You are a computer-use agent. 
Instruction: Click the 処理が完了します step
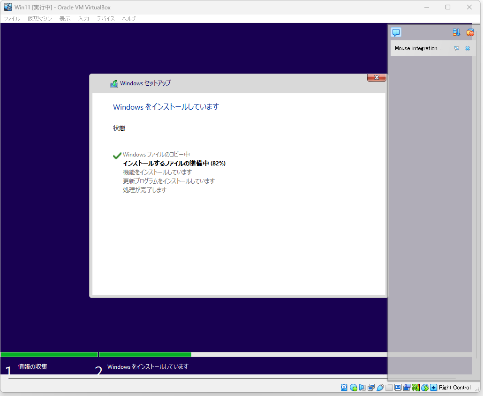144,190
